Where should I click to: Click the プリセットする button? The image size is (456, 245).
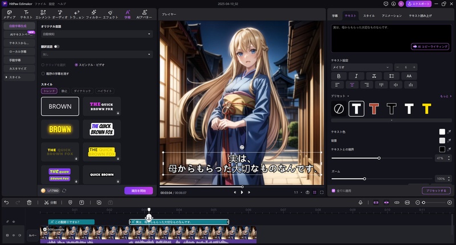pyautogui.click(x=436, y=191)
